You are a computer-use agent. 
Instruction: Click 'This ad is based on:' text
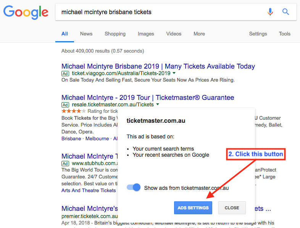[x=150, y=136]
